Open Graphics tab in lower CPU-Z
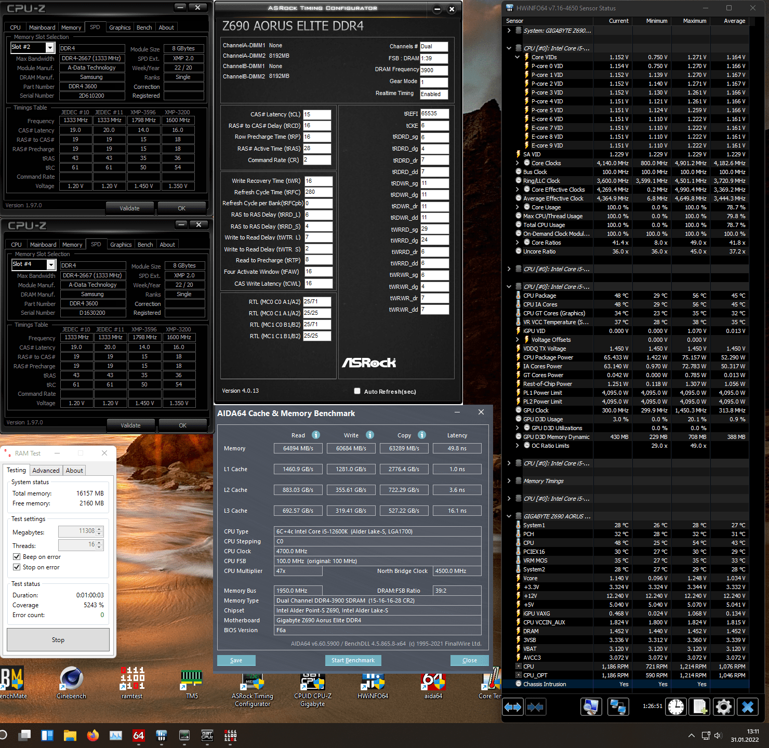The height and width of the screenshot is (748, 769). click(x=121, y=245)
